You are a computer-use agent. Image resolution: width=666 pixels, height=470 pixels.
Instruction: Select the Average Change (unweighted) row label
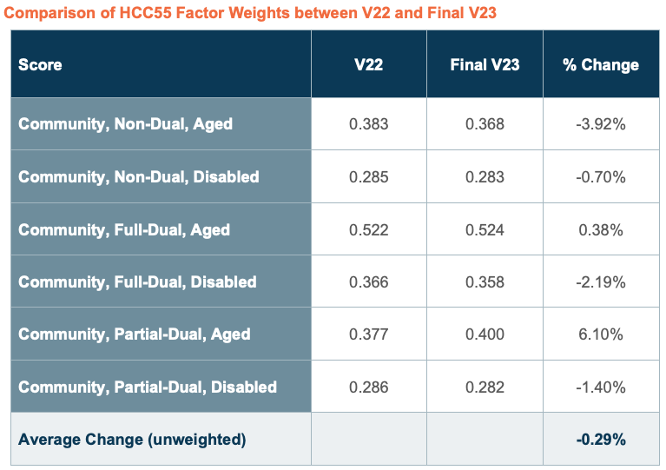point(132,440)
